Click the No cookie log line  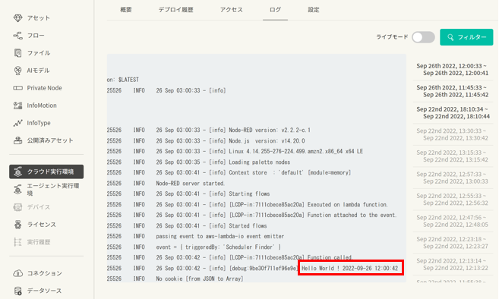175,279
